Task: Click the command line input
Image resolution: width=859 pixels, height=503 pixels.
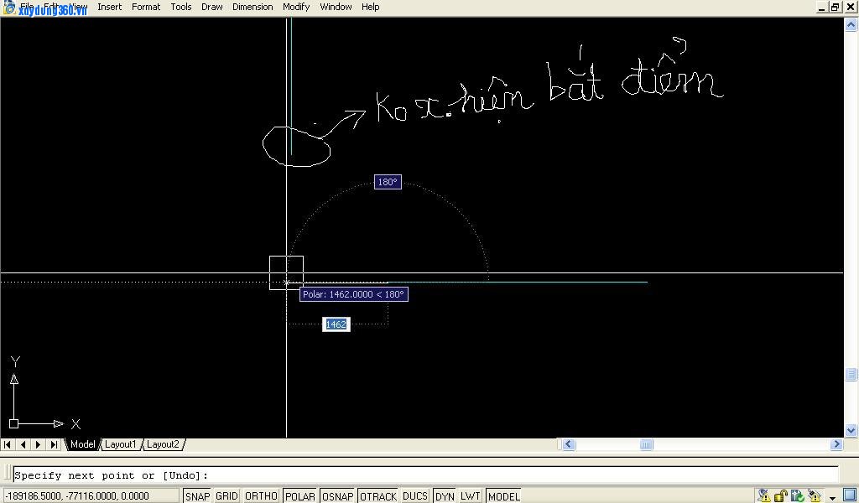Action: (419, 475)
